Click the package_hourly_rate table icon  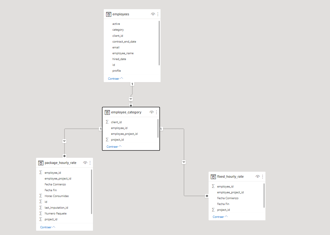tap(41, 163)
